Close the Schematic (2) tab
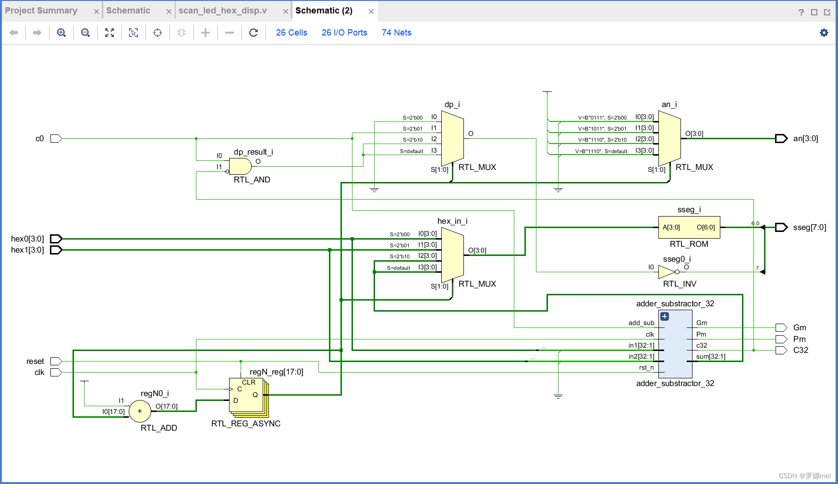 [x=372, y=10]
